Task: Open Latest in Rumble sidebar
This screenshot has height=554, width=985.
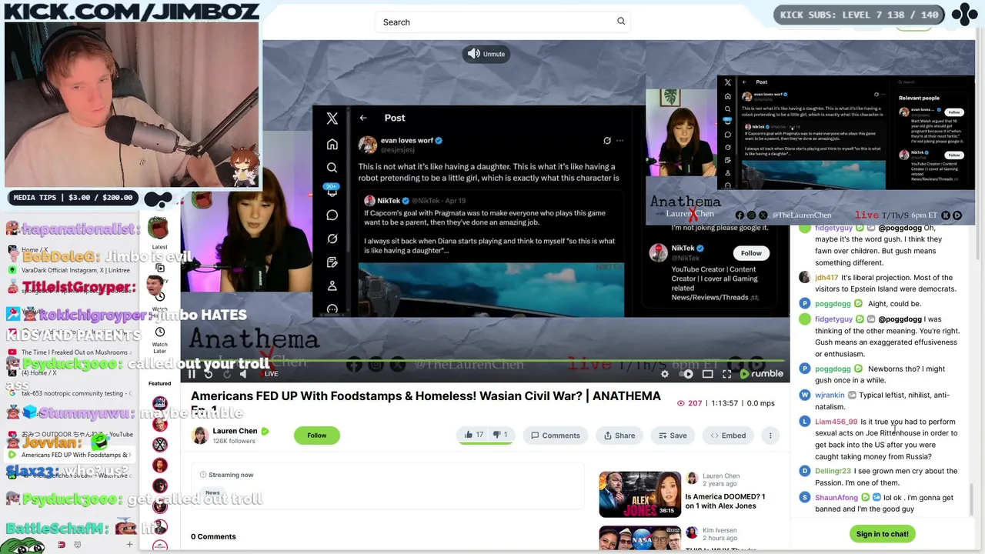Action: pos(159,235)
